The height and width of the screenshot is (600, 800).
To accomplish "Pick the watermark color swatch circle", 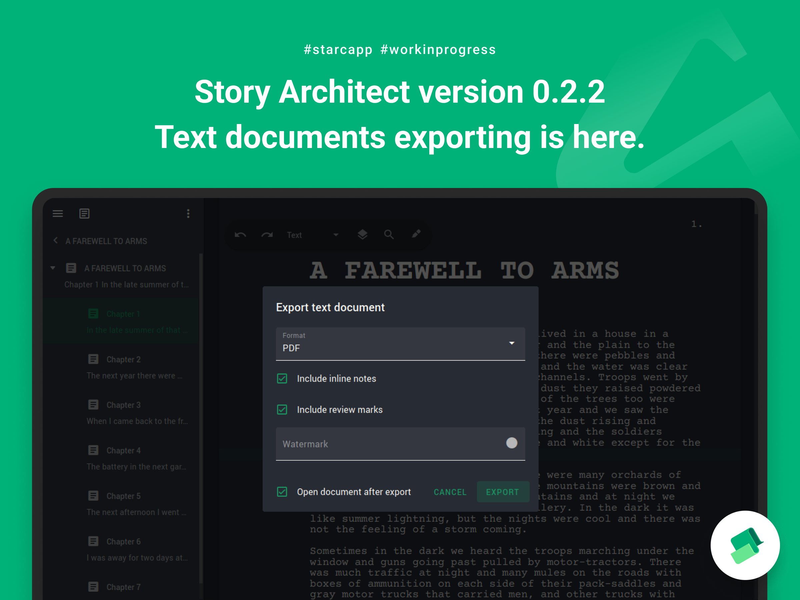I will pyautogui.click(x=512, y=443).
